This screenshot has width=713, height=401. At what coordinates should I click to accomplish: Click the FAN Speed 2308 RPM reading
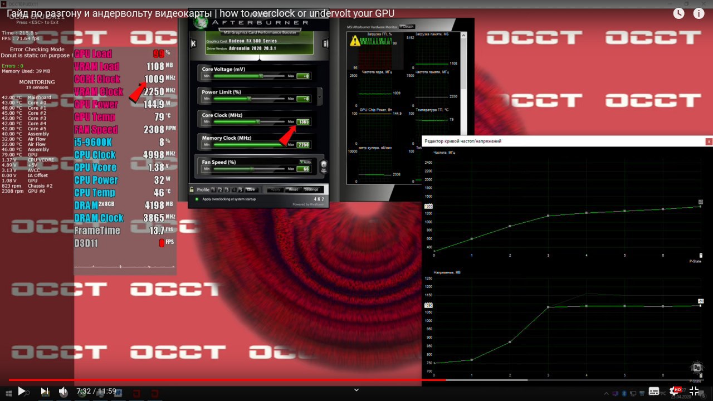[x=160, y=129]
